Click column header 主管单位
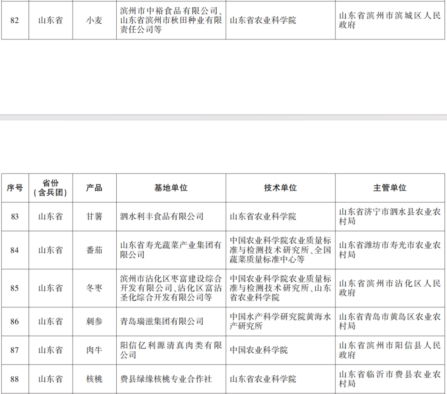447x394 pixels. tap(390, 188)
